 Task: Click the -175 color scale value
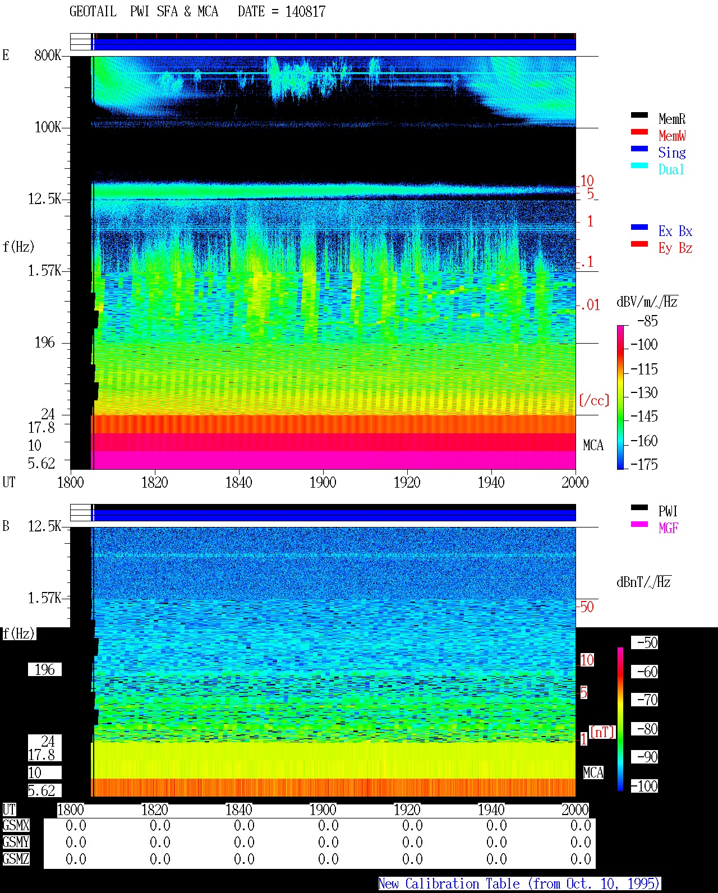pos(644,464)
